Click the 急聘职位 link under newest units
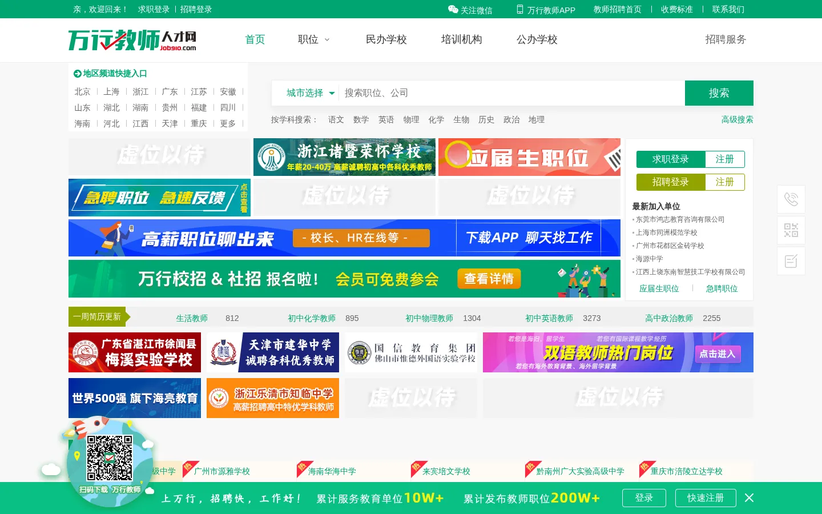The width and height of the screenshot is (822, 514). point(722,288)
